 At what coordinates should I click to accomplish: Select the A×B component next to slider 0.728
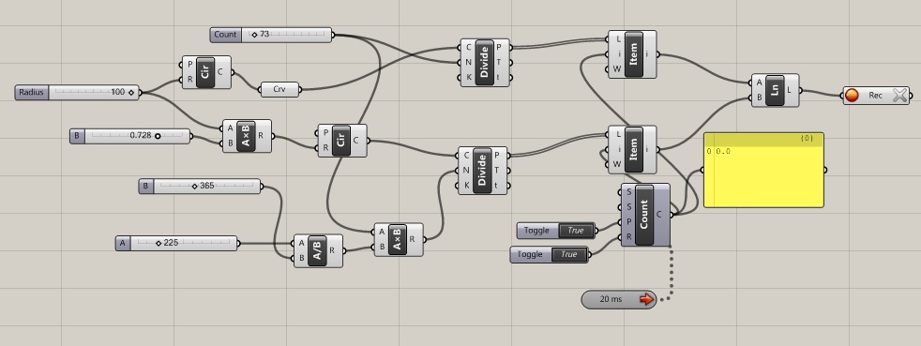pos(246,136)
